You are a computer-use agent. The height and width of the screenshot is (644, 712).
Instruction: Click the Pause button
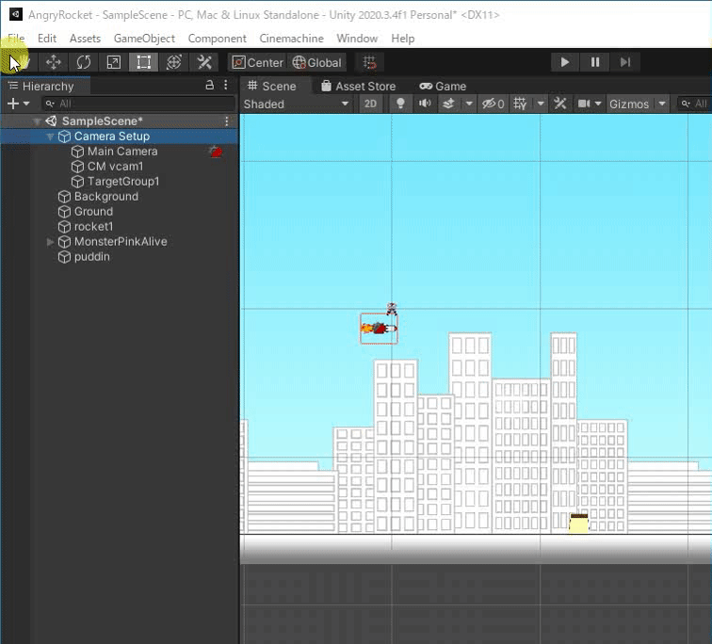[x=595, y=62]
